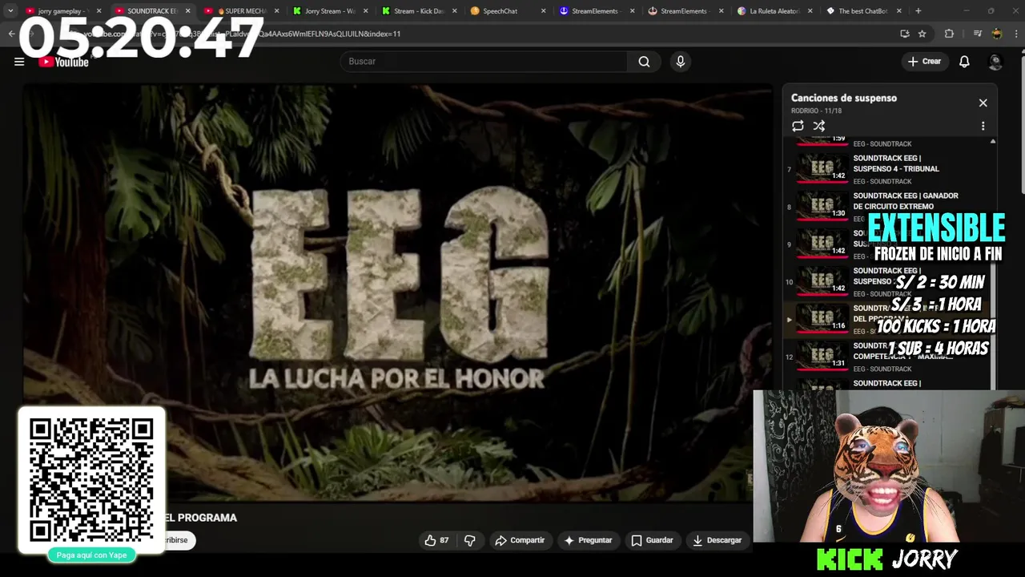Switch to La Ruleta Aleatoria tab
The image size is (1025, 577).
tap(773, 11)
